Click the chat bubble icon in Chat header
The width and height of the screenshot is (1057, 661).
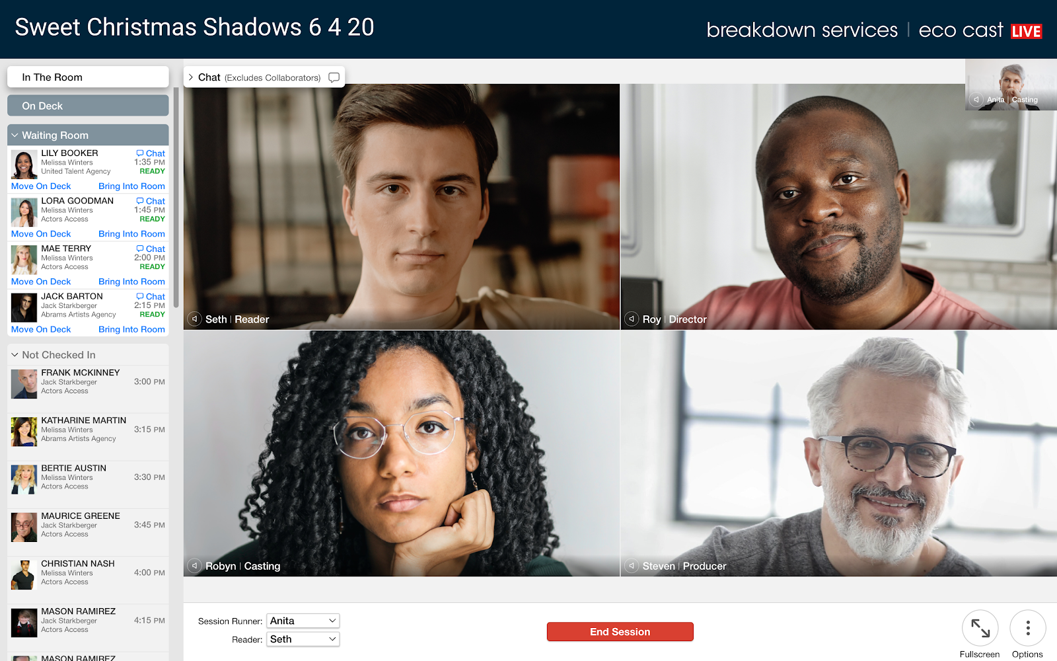[334, 77]
